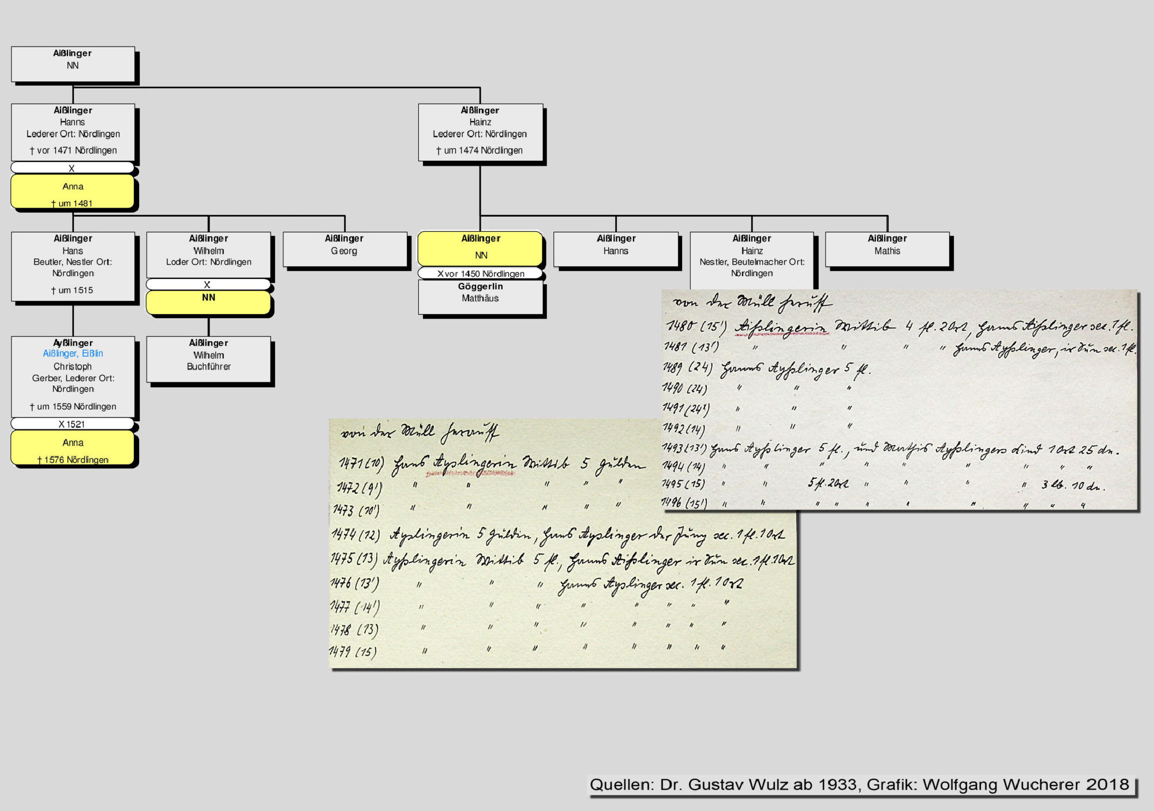Click Mathis Aißlinger box
This screenshot has height=811, width=1154.
[x=887, y=249]
